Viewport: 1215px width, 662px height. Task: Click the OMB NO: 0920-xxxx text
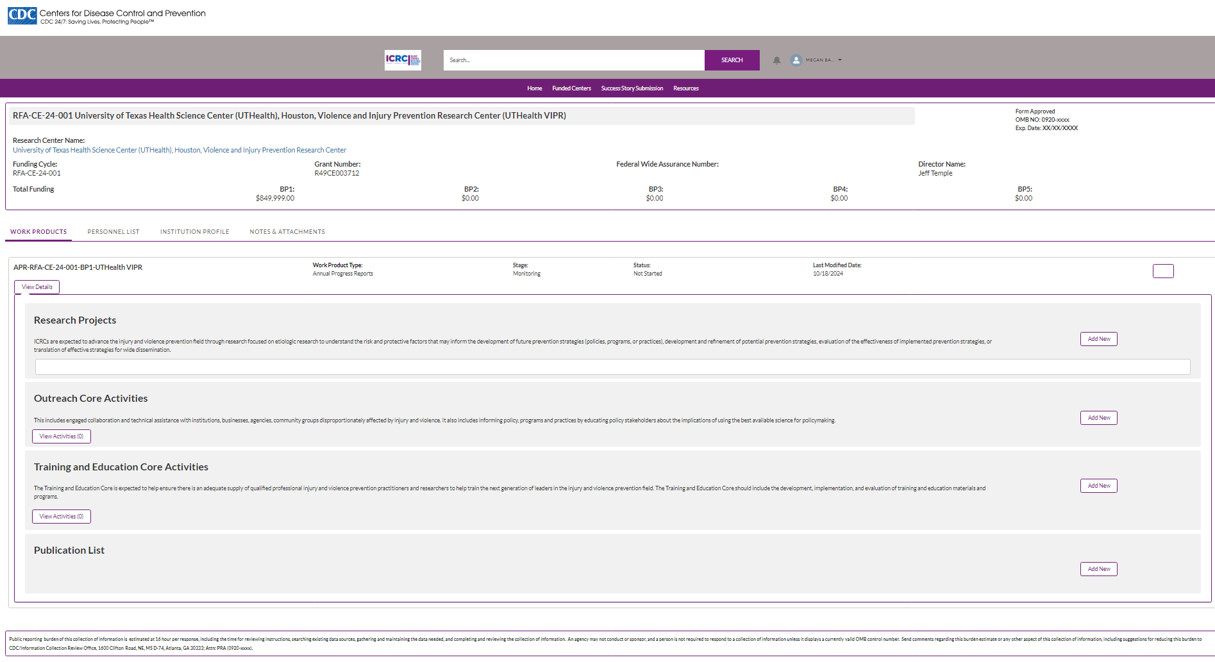coord(1042,120)
